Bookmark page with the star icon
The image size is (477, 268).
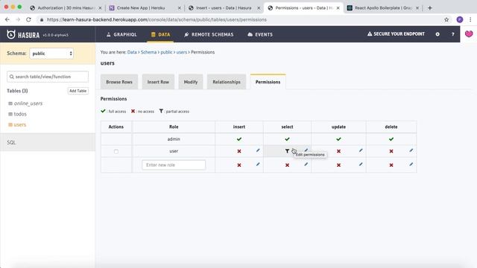click(446, 19)
